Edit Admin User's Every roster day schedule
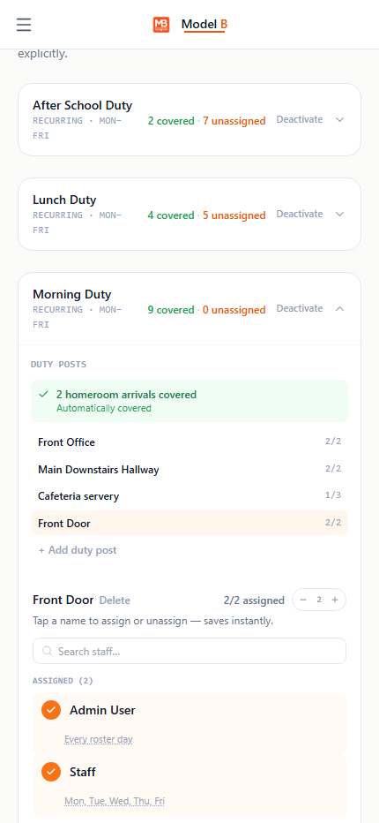Image resolution: width=379 pixels, height=823 pixels. [99, 739]
